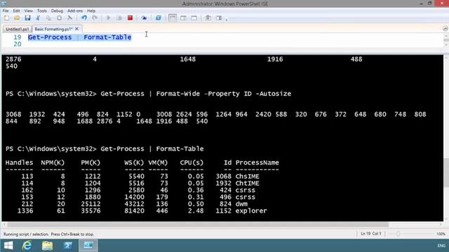Click the Handles column header
Screen dimensions: 449x252
point(19,162)
